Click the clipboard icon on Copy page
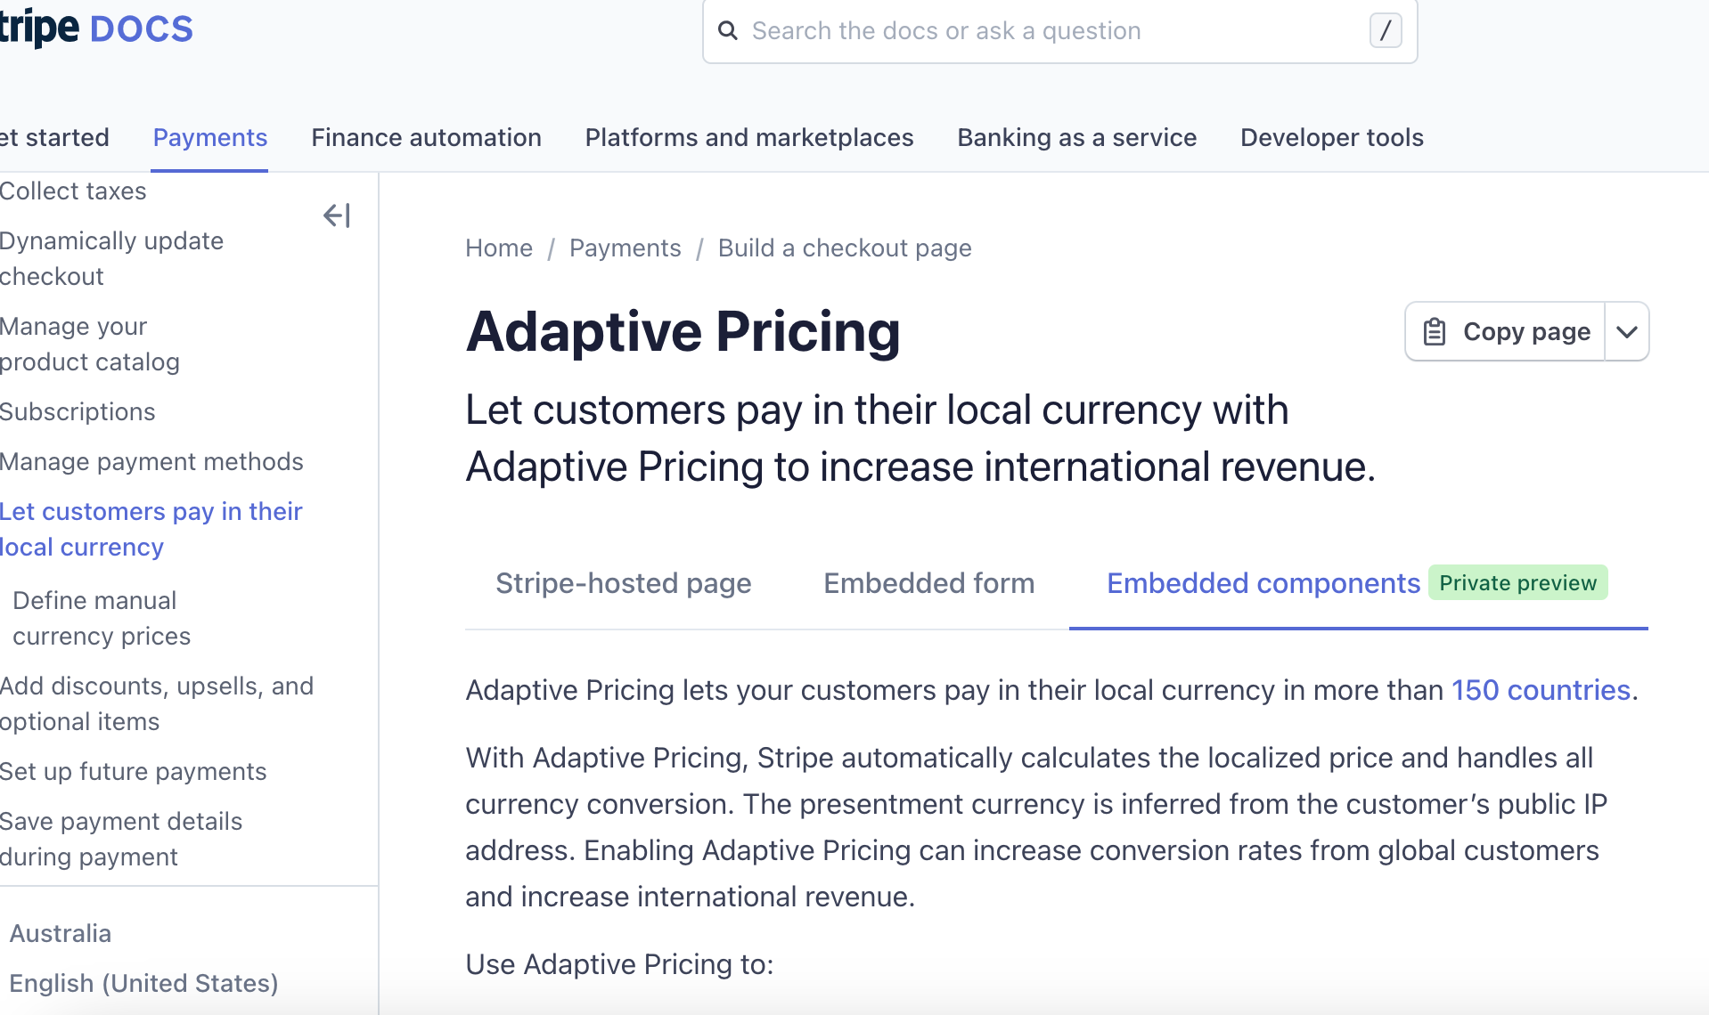This screenshot has width=1709, height=1015. tap(1435, 331)
